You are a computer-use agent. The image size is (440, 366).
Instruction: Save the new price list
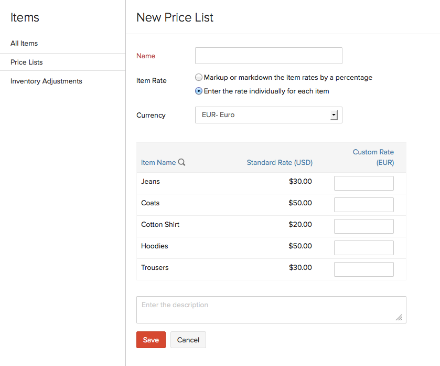click(x=151, y=340)
